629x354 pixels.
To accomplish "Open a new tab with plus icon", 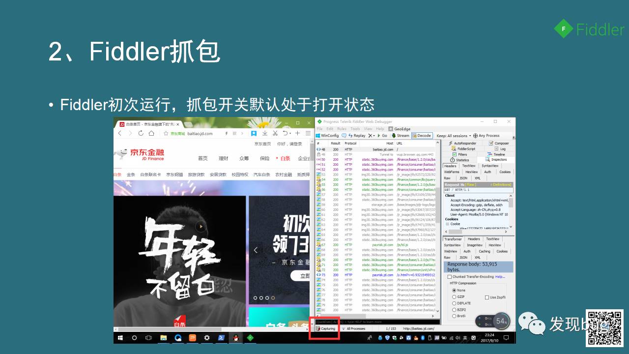I will pos(297,133).
